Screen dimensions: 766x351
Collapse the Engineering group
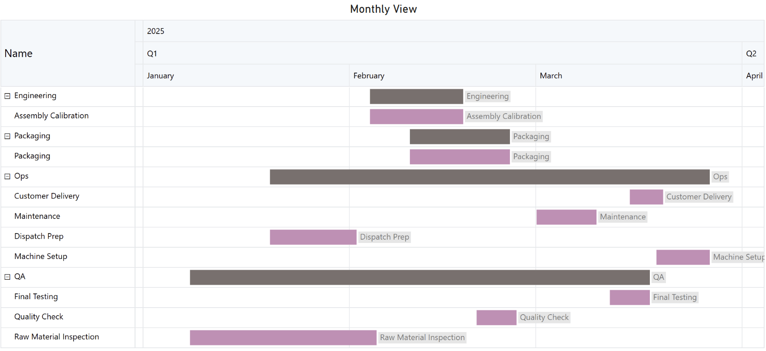pyautogui.click(x=8, y=96)
